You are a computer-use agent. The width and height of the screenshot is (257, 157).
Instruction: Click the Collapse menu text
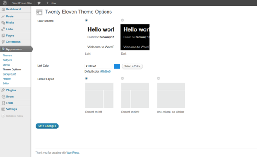coord(15,116)
